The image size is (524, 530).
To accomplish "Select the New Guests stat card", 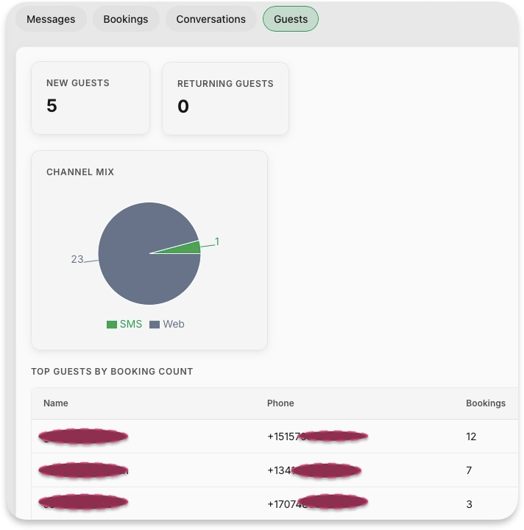I will [90, 98].
